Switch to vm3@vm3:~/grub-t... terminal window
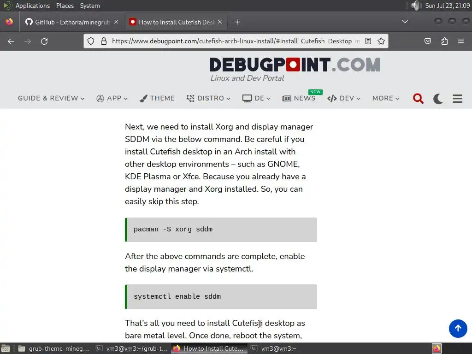This screenshot has width=472, height=354. pyautogui.click(x=131, y=348)
